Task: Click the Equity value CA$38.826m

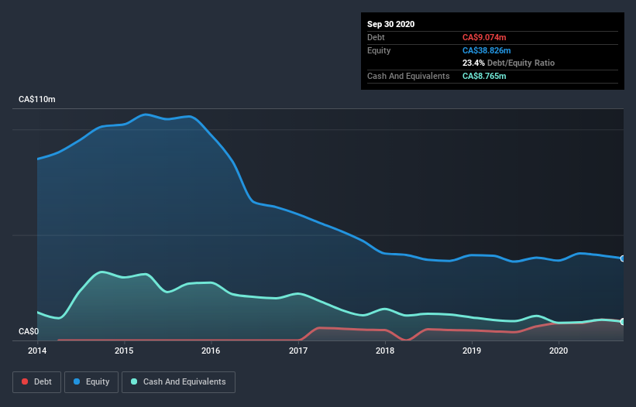Action: coord(486,50)
